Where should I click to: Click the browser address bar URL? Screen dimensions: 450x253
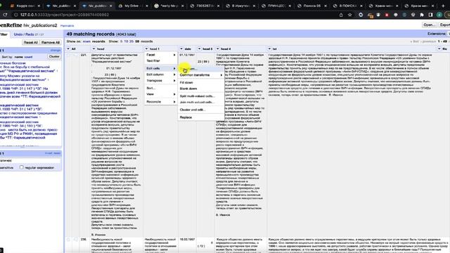pos(65,15)
